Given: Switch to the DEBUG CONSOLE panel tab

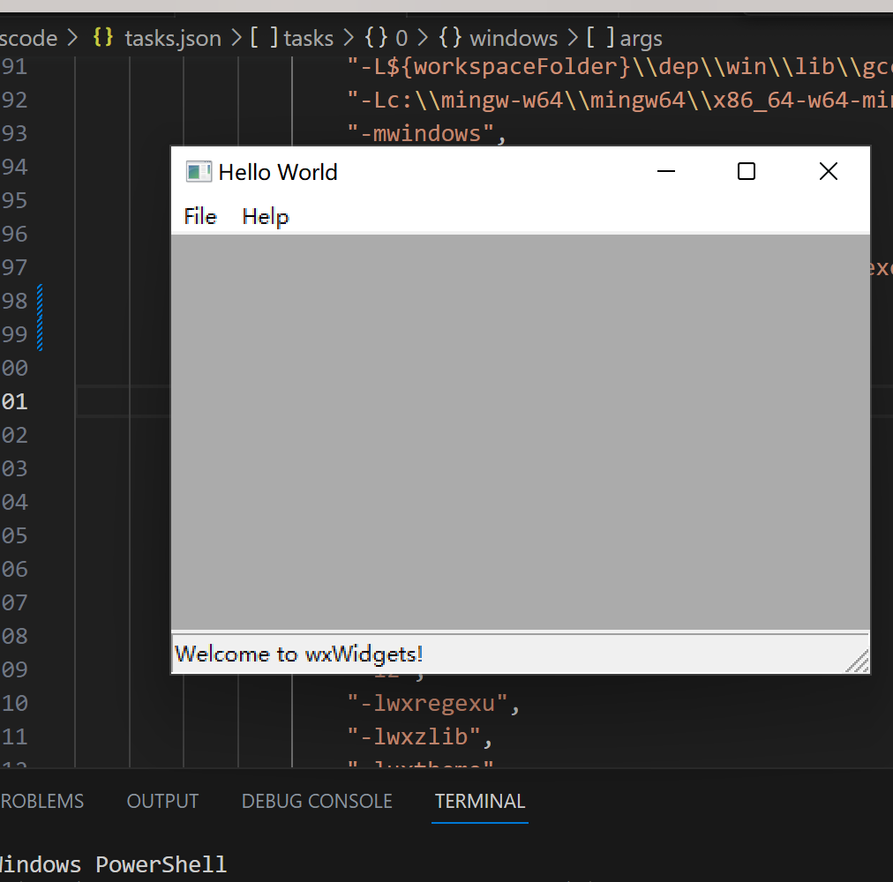Looking at the screenshot, I should click(317, 801).
